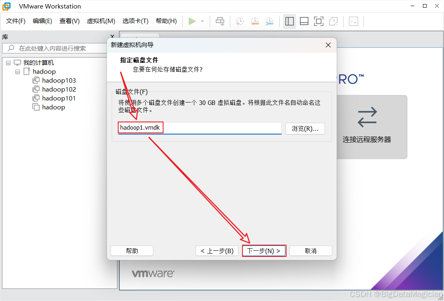Click the 我的计算机 monitor icon
The image size is (444, 301).
(x=17, y=63)
